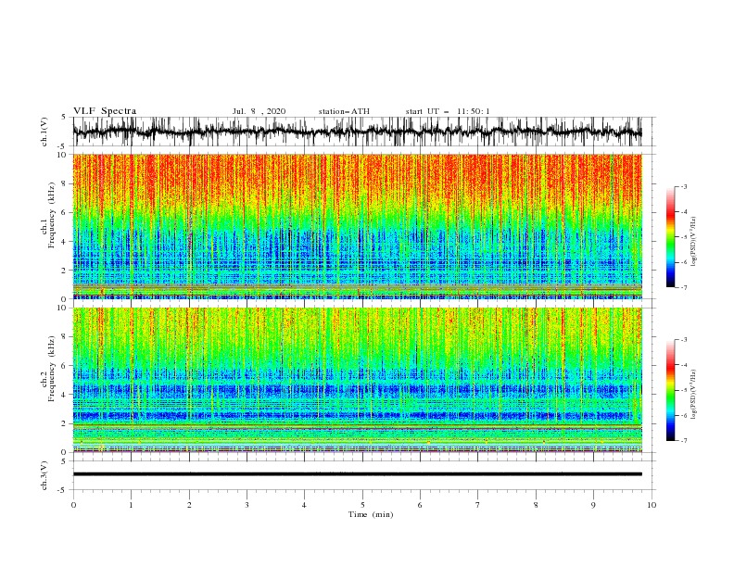Click the "8" tick on ch.2 frequency axis
Viewport: 734px width, 567px height.
tap(65, 337)
